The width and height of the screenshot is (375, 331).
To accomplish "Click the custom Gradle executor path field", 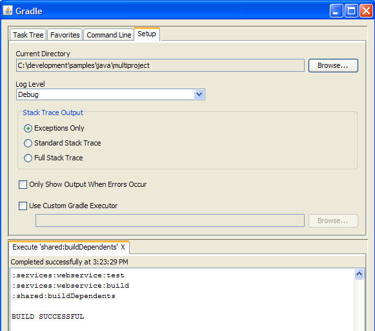I will click(170, 220).
